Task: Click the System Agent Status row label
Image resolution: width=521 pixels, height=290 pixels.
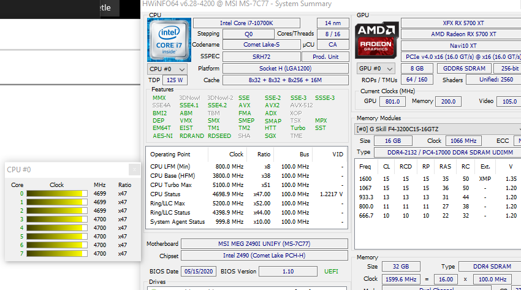Action: 177,222
